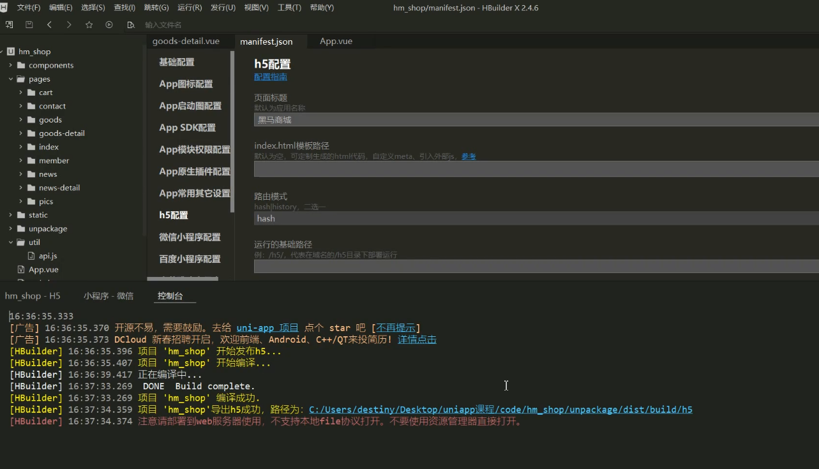Viewport: 819px width, 469px height.
Task: Open 基础配置 settings section
Action: [x=177, y=63]
